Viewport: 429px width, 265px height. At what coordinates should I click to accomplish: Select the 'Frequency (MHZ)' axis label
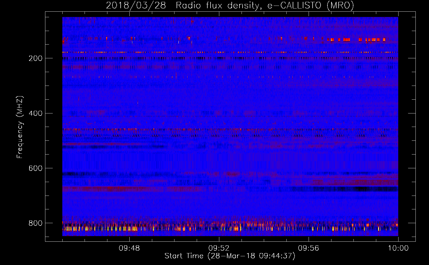[20, 127]
